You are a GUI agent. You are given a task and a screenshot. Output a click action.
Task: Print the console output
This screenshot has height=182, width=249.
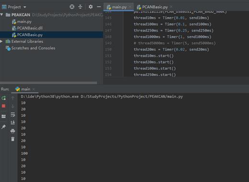13,131
